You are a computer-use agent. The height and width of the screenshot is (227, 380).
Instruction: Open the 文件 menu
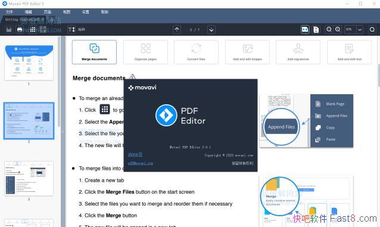coord(10,12)
